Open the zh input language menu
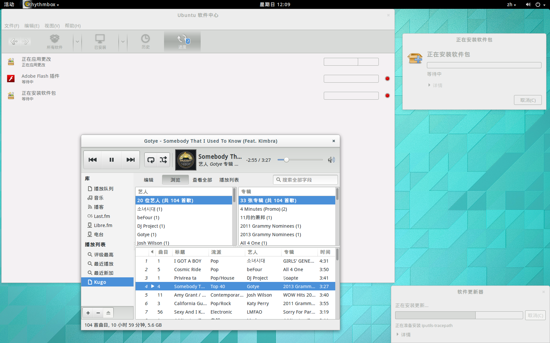This screenshot has height=343, width=550. [511, 4]
